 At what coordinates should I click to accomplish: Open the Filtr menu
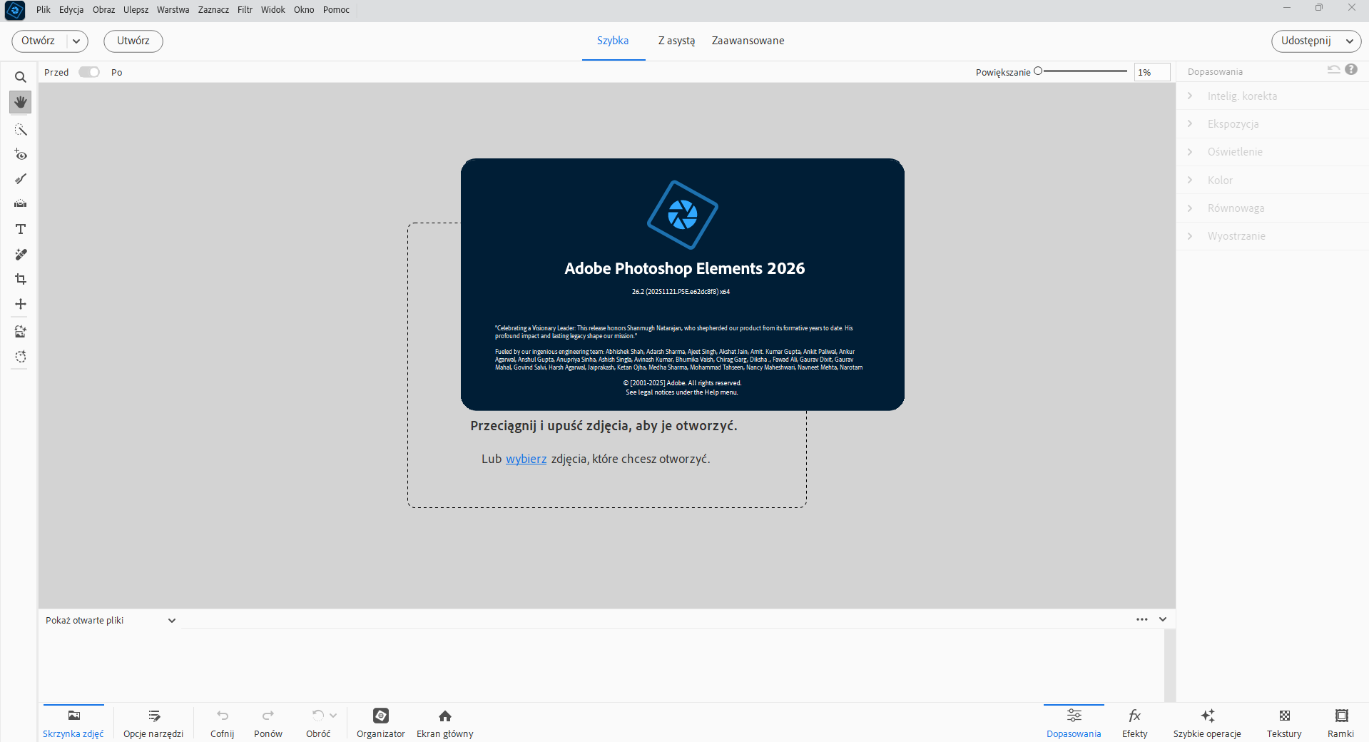tap(245, 10)
